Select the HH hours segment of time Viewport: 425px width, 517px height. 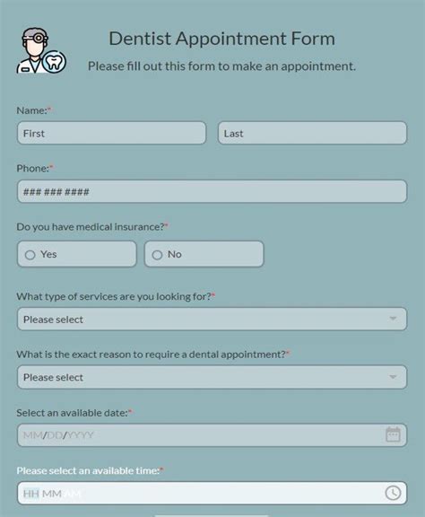pos(31,494)
